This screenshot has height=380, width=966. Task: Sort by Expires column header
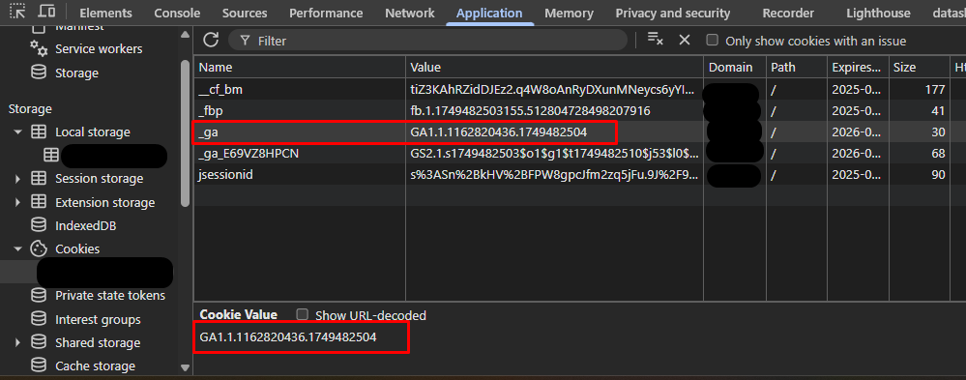pyautogui.click(x=858, y=67)
